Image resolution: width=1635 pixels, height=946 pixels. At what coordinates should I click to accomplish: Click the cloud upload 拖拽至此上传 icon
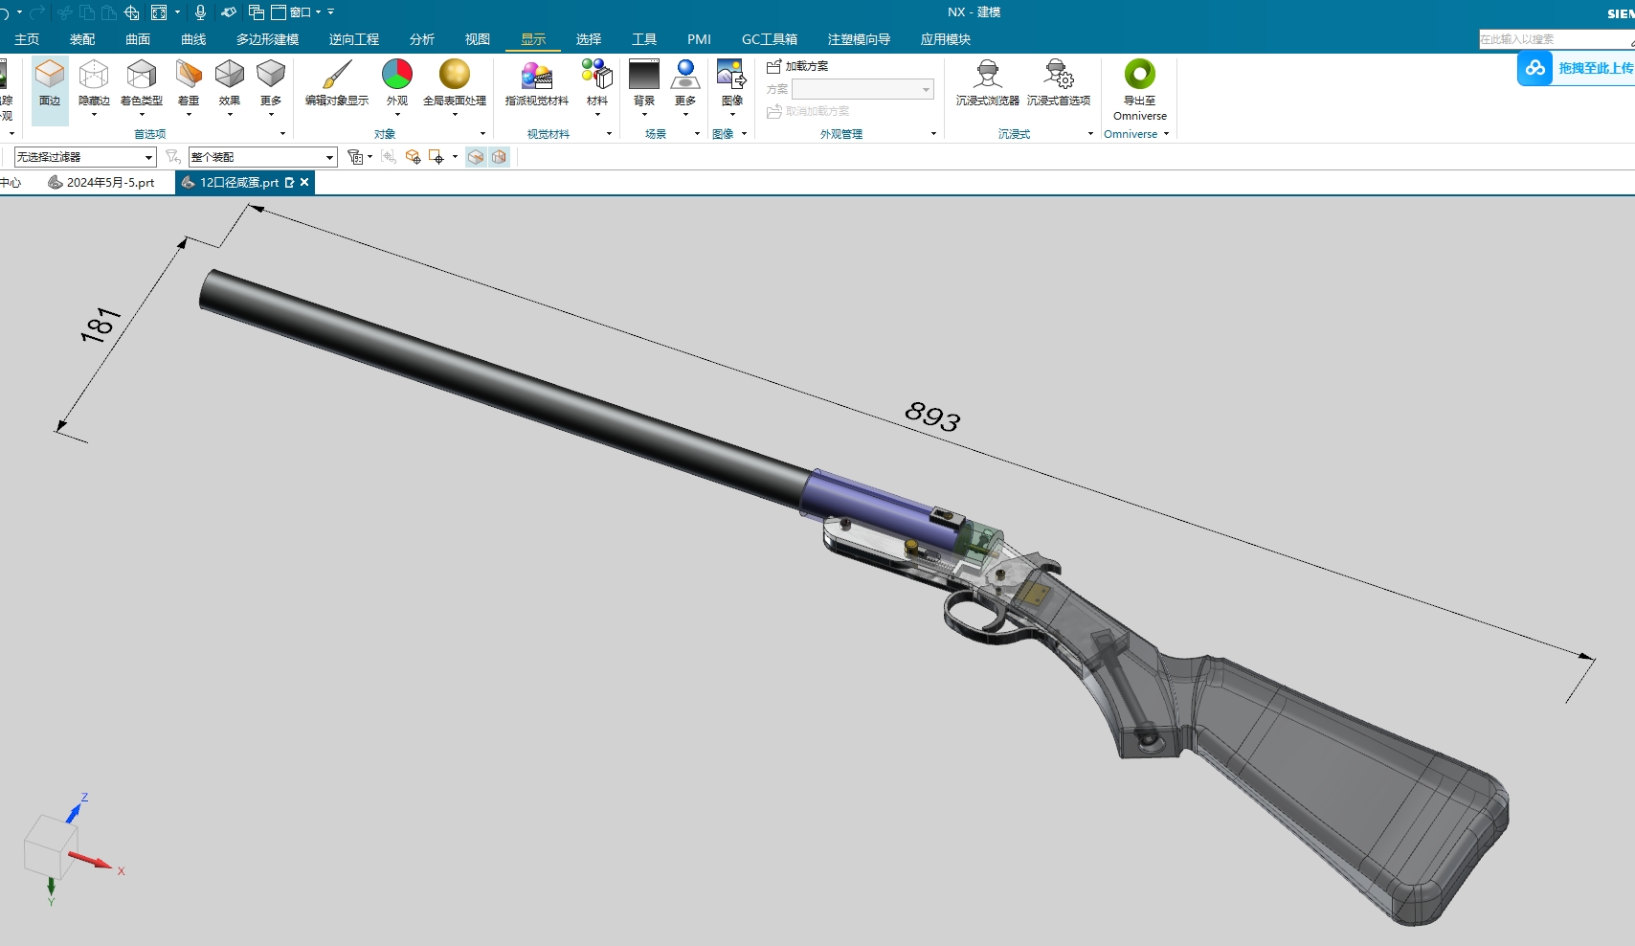(x=1535, y=68)
